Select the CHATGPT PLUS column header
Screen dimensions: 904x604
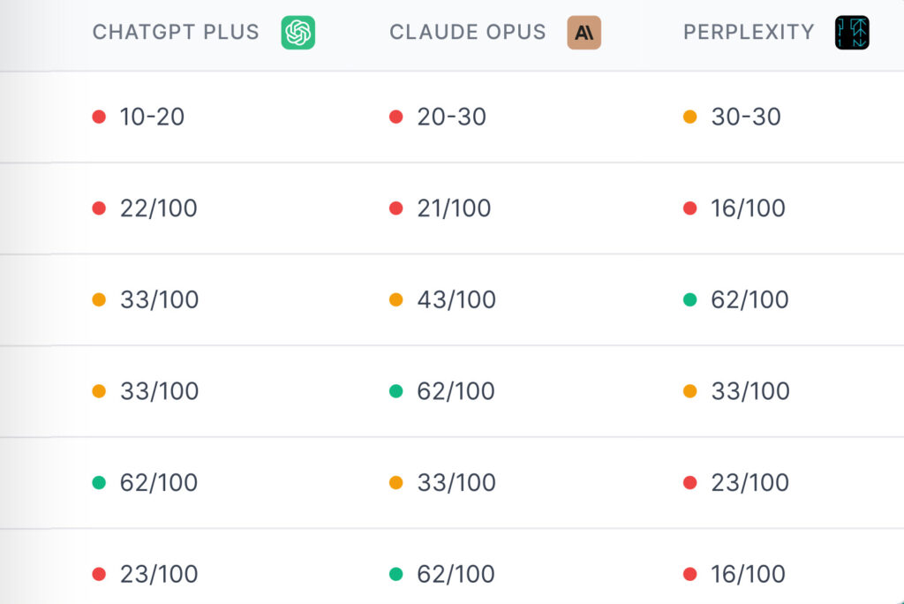[176, 33]
